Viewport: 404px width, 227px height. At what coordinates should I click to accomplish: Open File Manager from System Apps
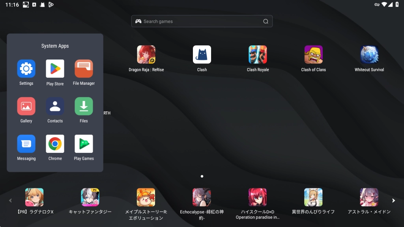84,69
